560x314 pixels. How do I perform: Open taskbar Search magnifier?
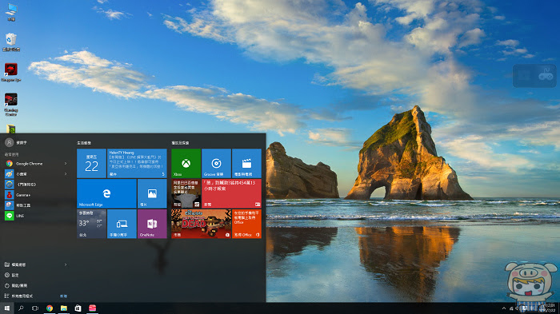click(x=21, y=308)
